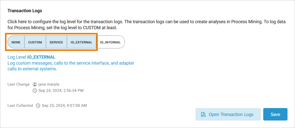Click the Sep 24, 2024 change timestamp

(x=61, y=90)
